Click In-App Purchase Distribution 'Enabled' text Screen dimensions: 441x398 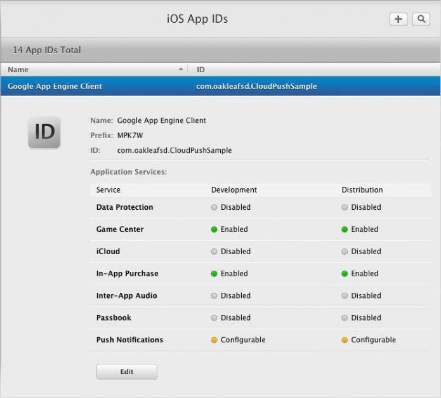tap(364, 274)
